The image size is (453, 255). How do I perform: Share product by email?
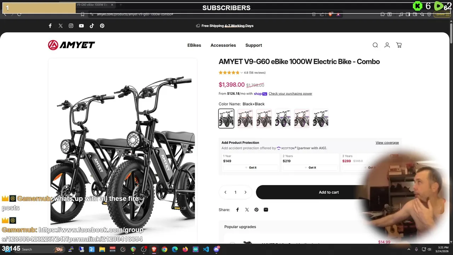click(x=266, y=210)
